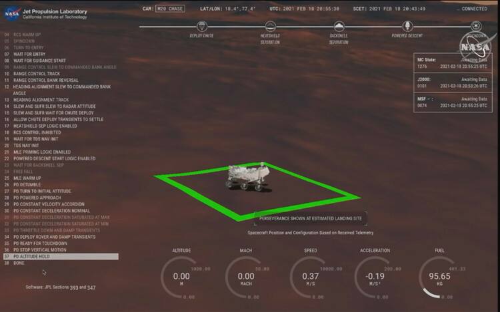The image size is (500, 312).
Task: Select step 13 HEADING ALIGNMENT TRACK
Action: pyautogui.click(x=37, y=100)
